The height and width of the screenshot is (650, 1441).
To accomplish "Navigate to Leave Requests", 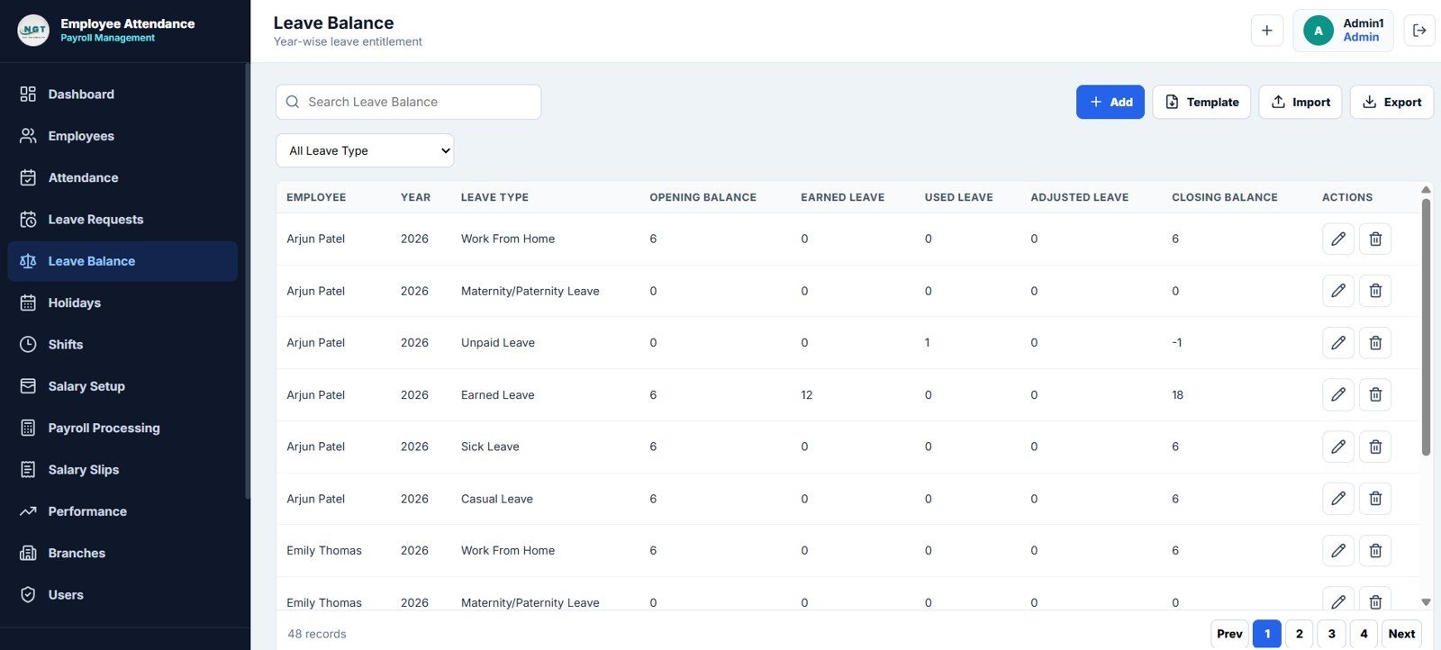I will click(122, 220).
